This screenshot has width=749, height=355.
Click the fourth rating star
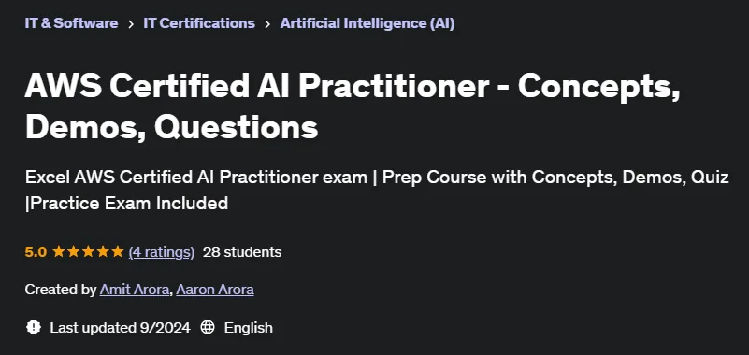(103, 251)
